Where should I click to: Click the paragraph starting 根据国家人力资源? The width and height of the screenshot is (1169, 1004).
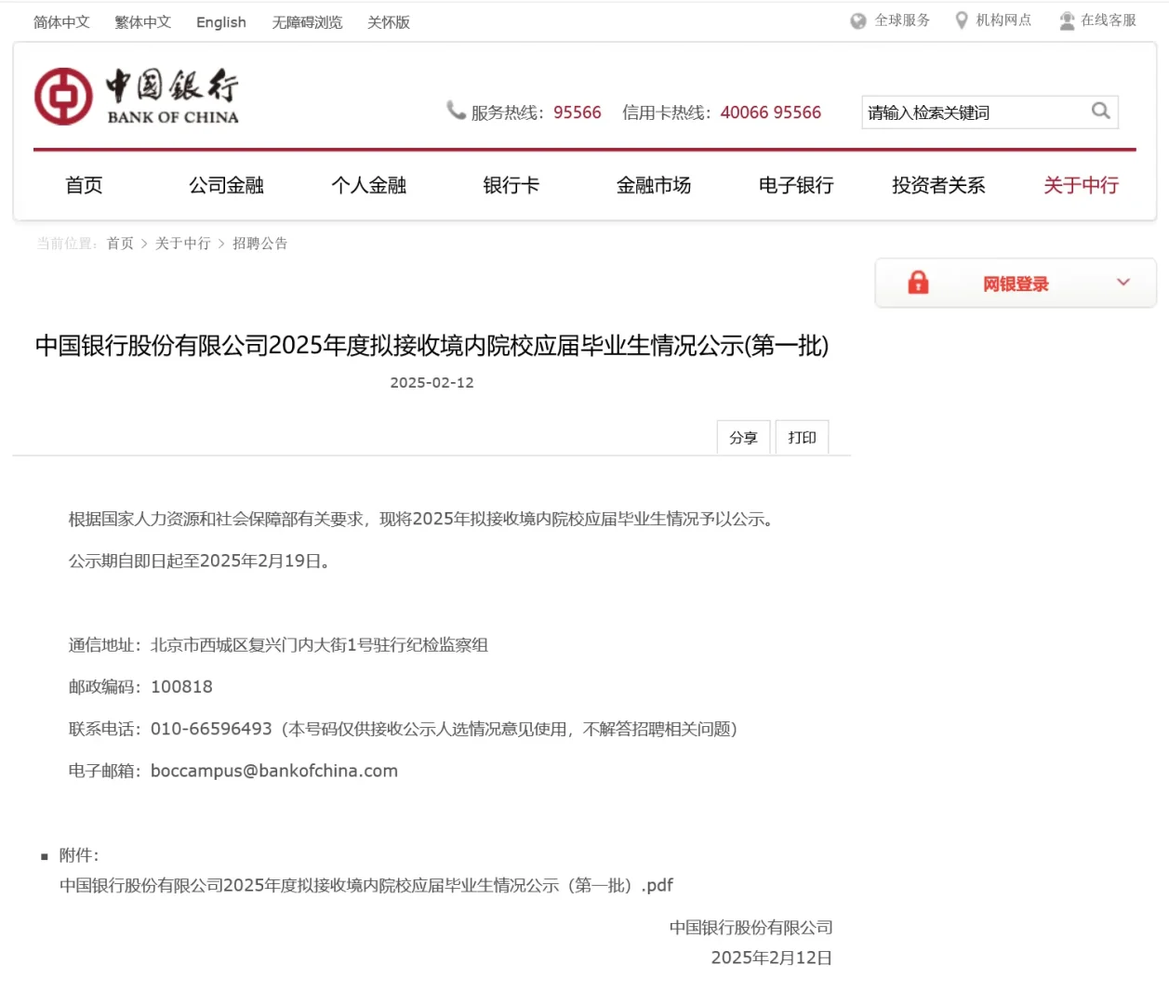pos(421,519)
